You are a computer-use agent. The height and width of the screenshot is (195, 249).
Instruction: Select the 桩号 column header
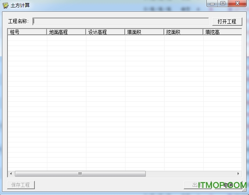tap(27, 32)
